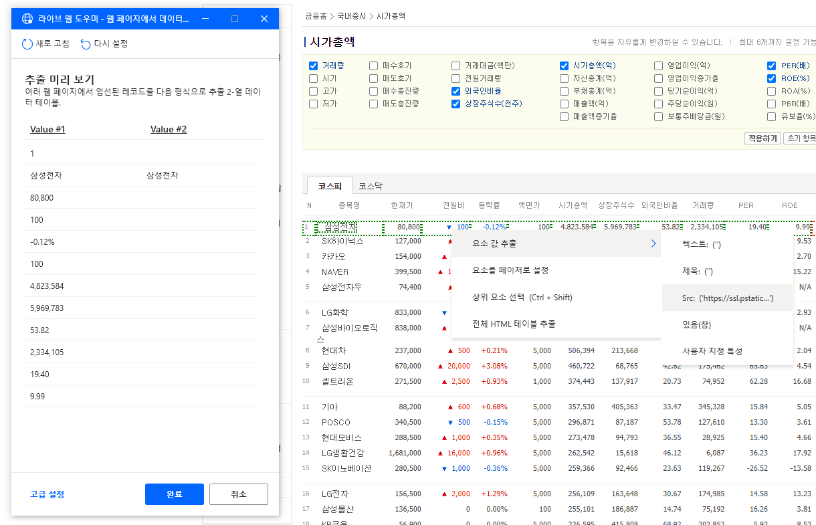Select 전체 HTML 테이블 추출 menu item

point(556,324)
